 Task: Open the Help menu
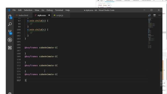point(68,10)
